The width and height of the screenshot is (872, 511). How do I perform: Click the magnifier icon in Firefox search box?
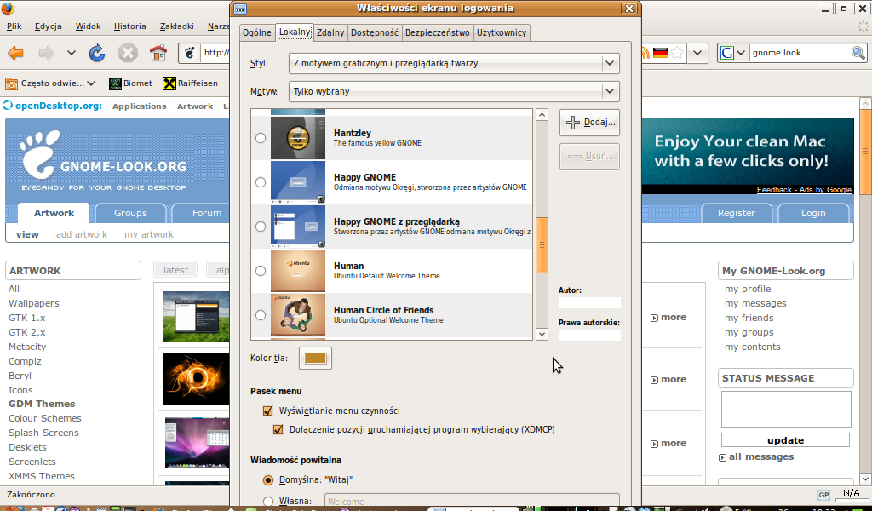coord(858,53)
